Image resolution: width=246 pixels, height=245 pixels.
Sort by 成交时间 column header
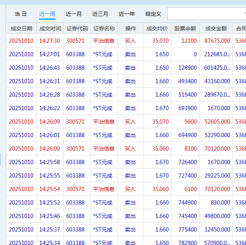pos(50,29)
